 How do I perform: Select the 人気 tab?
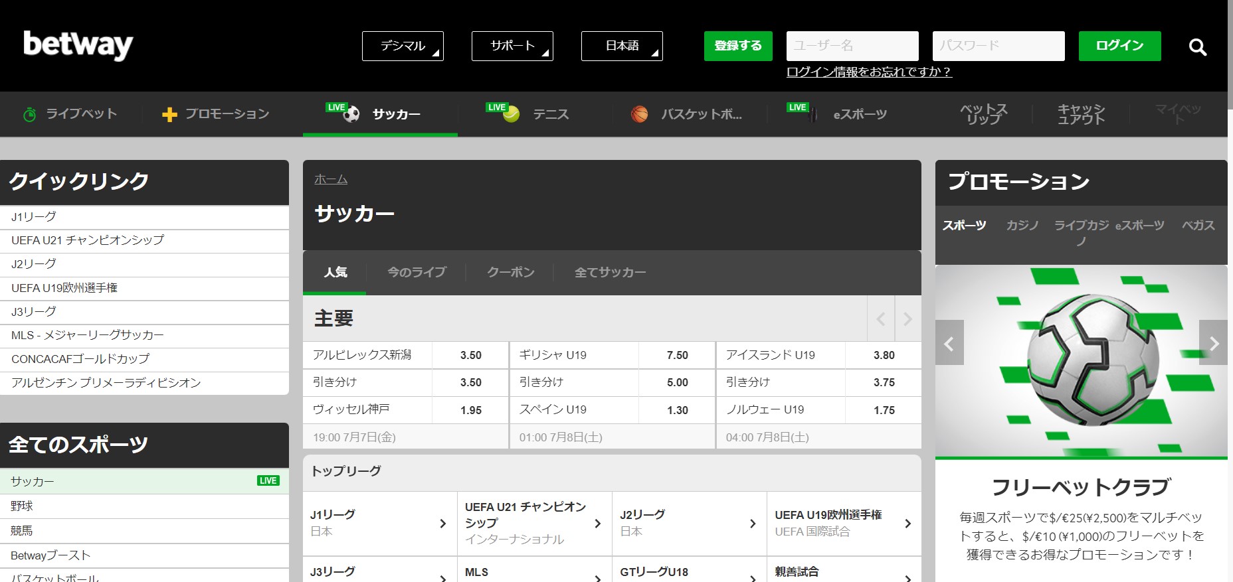click(x=335, y=272)
